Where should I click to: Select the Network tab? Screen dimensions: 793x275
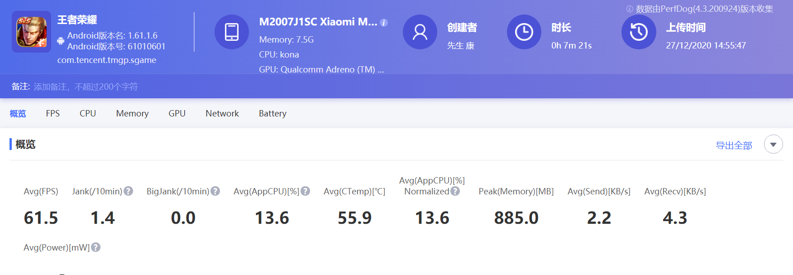coord(222,113)
